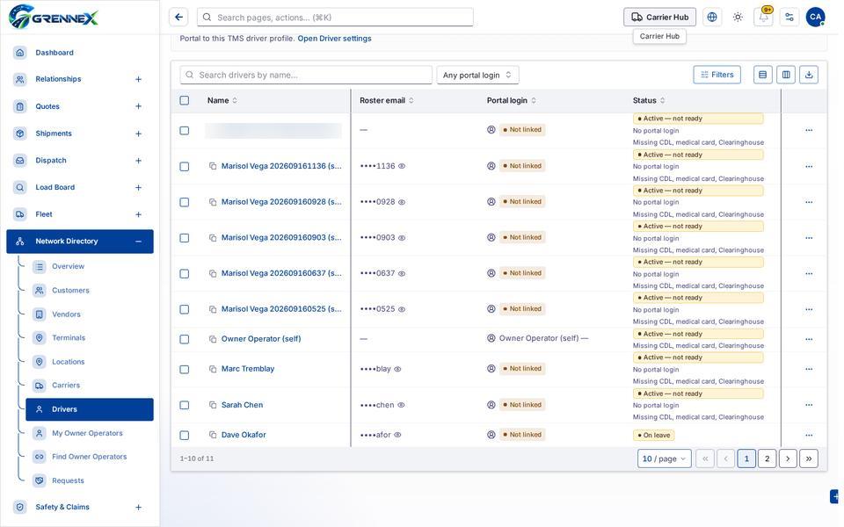Screen dimensions: 844x527
Task: Focus the Search drivers by name field
Action: [x=306, y=75]
